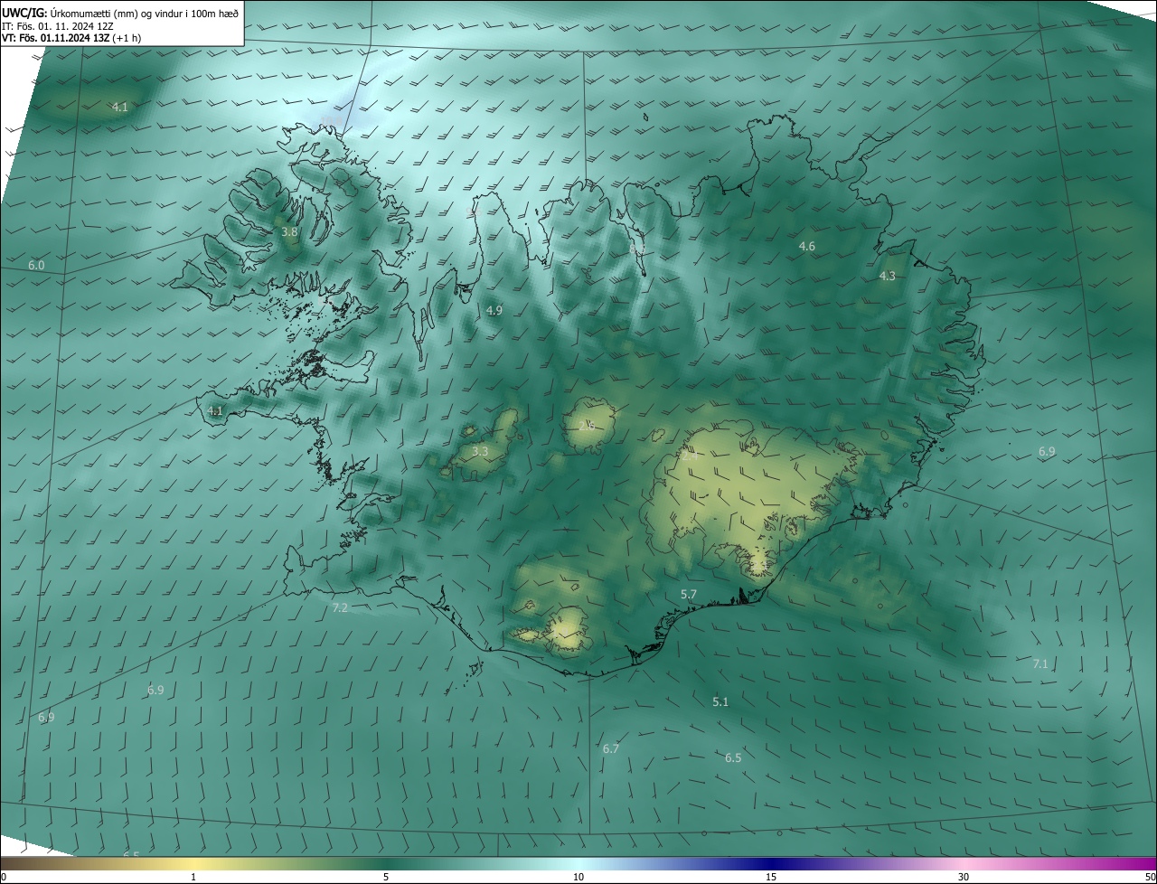Click the 4.6 value in the northeast
The width and height of the screenshot is (1157, 884).
(x=807, y=246)
